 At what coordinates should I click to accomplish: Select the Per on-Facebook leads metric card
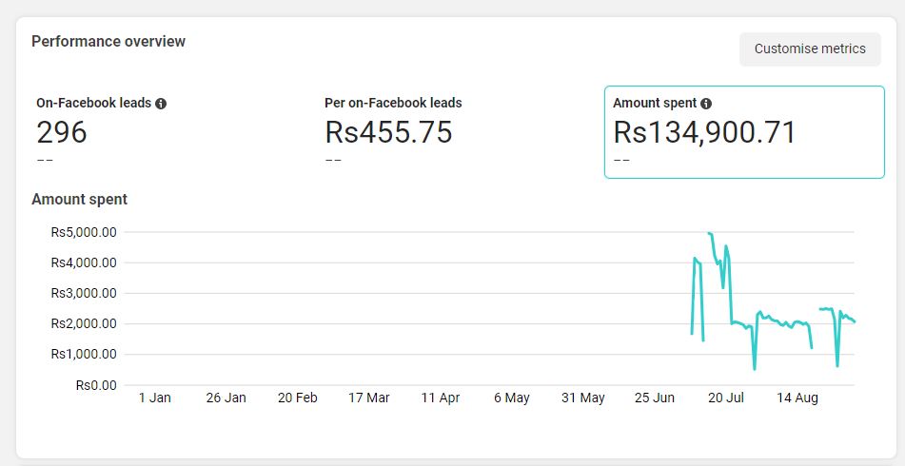[x=456, y=132]
